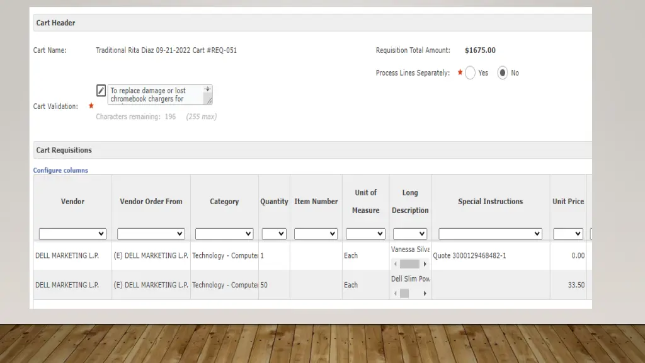Image resolution: width=645 pixels, height=363 pixels.
Task: Open the Long Description filter dropdown
Action: click(x=409, y=234)
